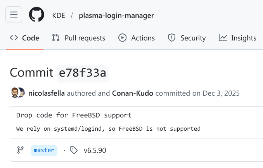Open the plasma-login-manager repository link
This screenshot has width=263, height=168.
116,16
